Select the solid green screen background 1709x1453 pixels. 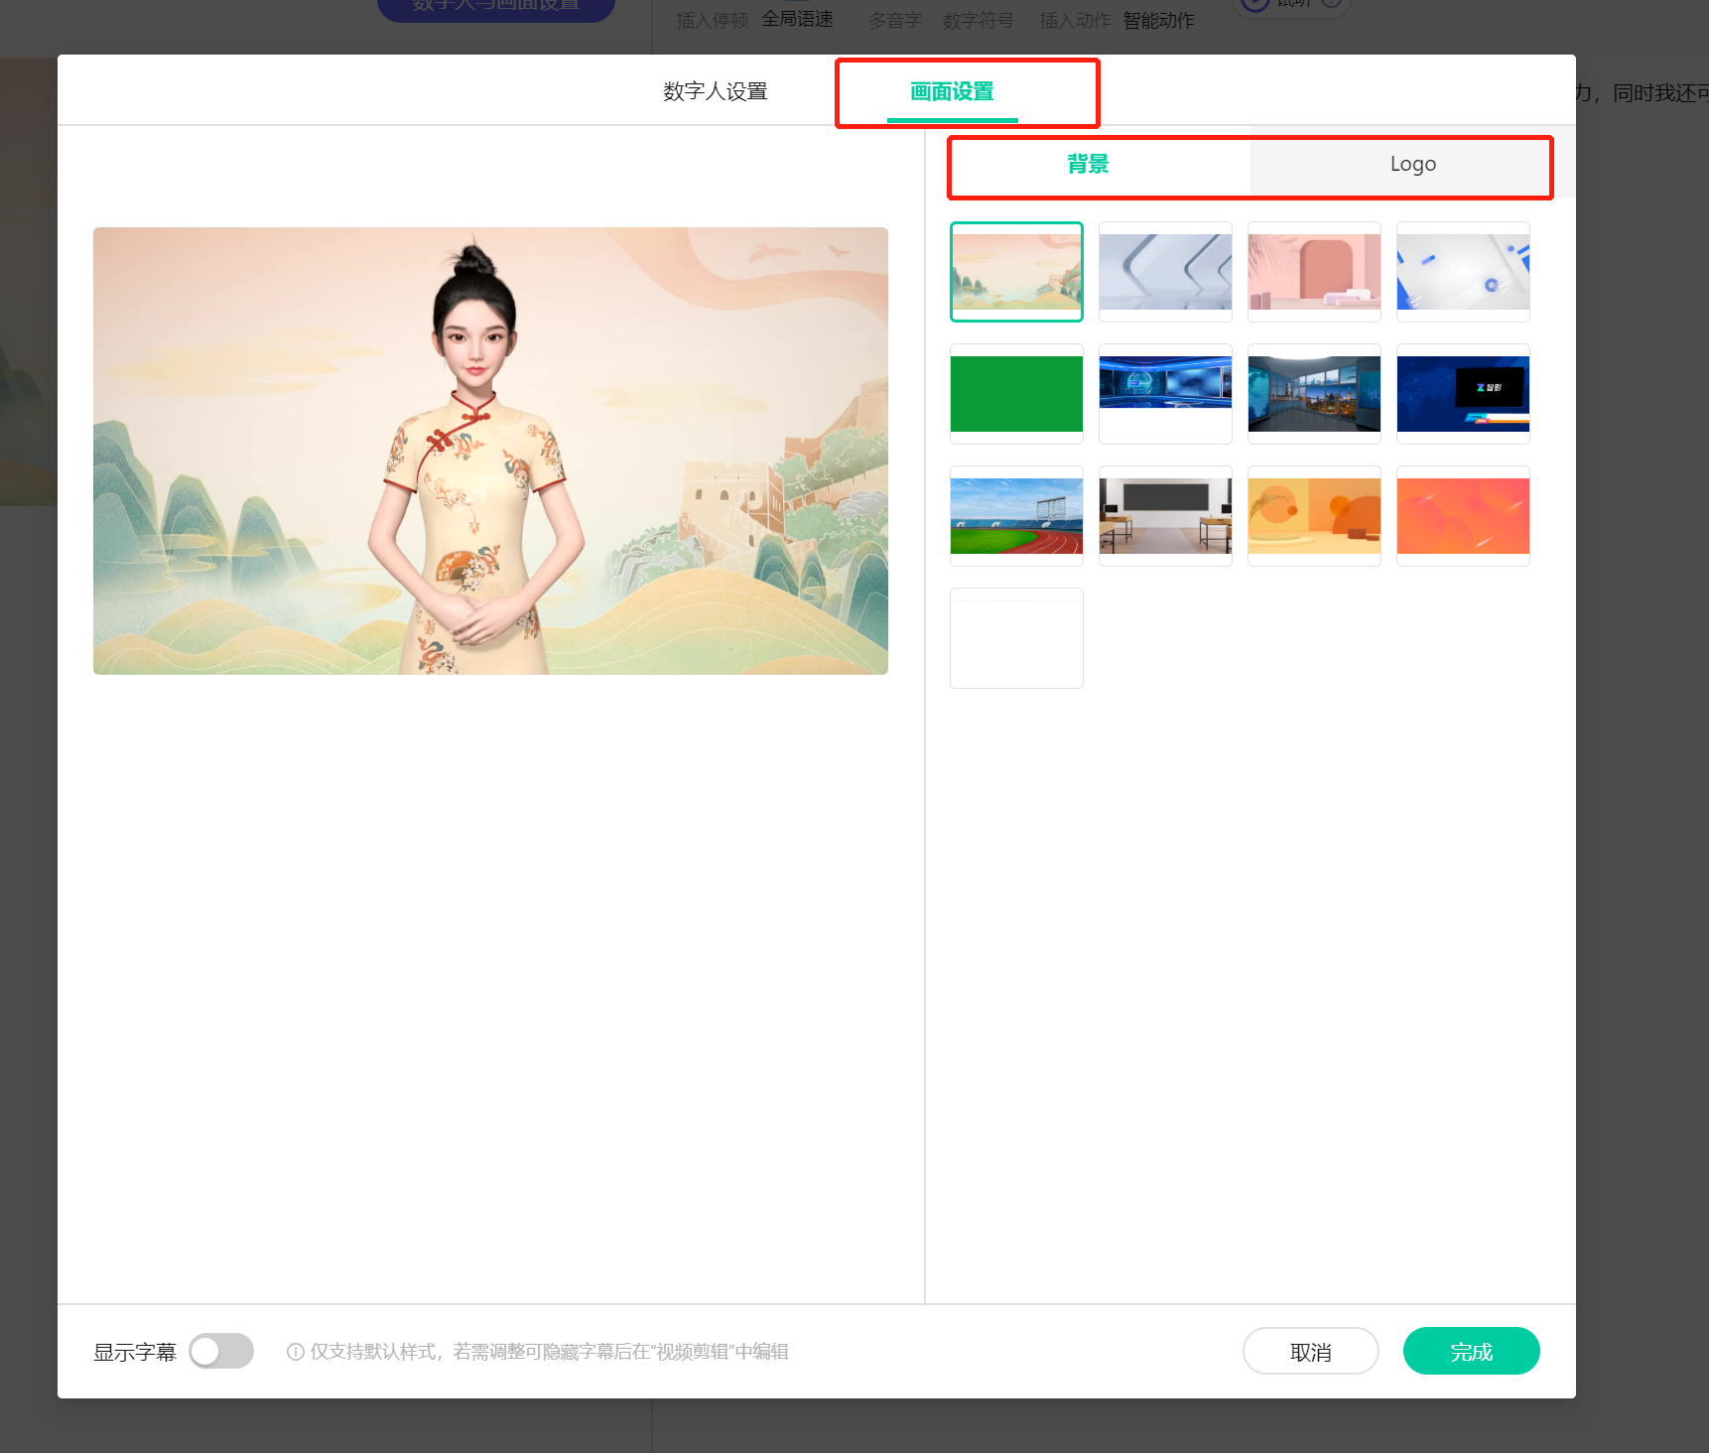click(1016, 394)
